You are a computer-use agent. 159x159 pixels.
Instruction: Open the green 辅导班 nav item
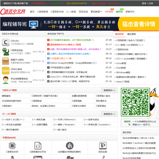tap(119, 11)
